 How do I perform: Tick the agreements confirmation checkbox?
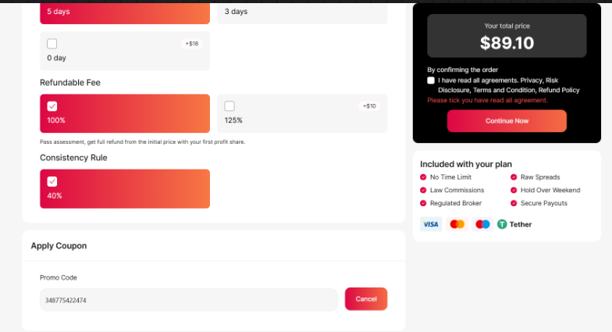pos(431,80)
